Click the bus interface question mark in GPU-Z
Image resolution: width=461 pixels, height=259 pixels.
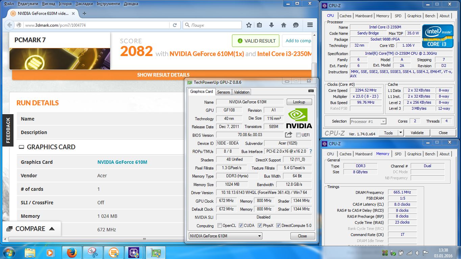pyautogui.click(x=311, y=151)
